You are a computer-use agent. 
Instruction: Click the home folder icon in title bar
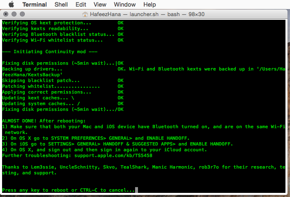(85, 14)
